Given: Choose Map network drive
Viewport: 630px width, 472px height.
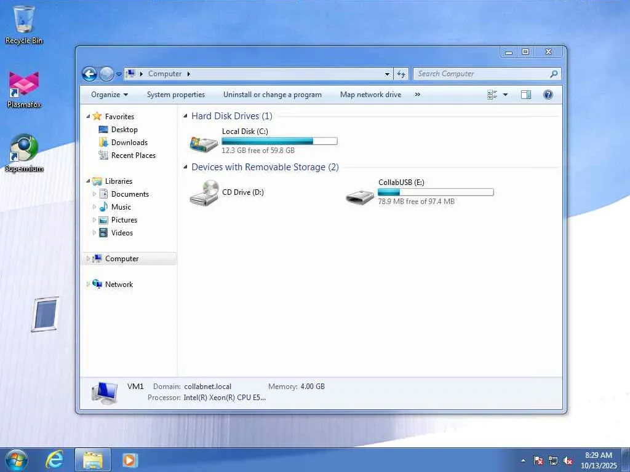Looking at the screenshot, I should (370, 95).
